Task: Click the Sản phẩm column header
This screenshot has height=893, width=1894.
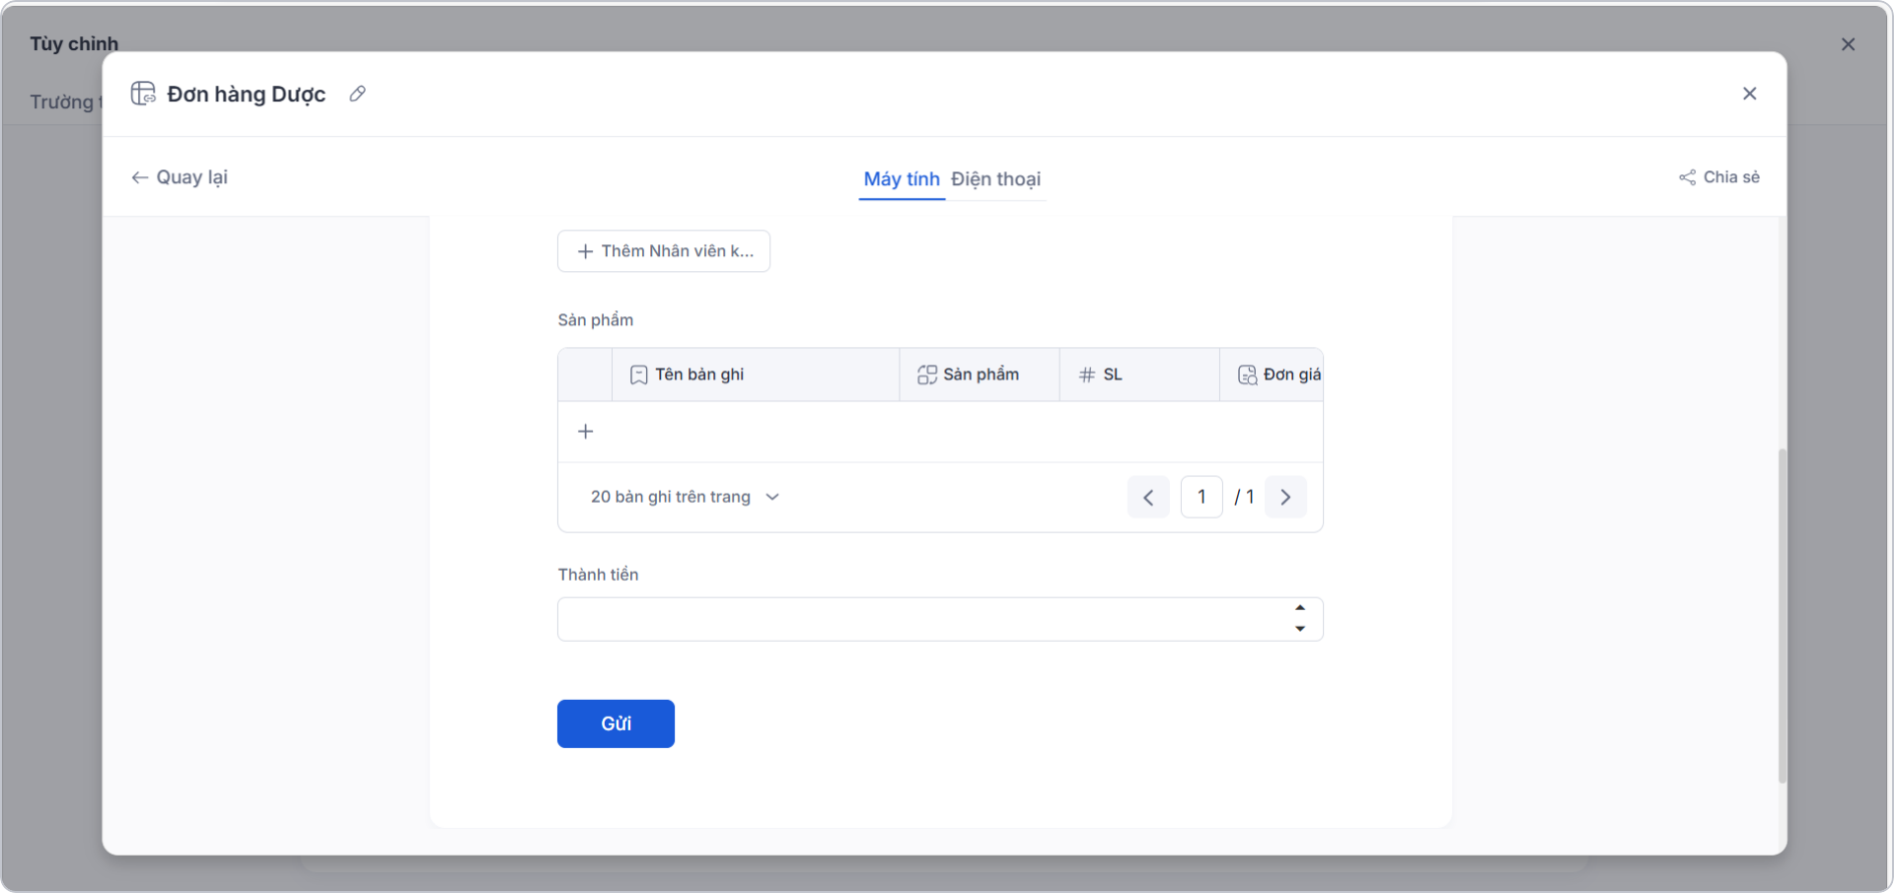Action: 980,375
